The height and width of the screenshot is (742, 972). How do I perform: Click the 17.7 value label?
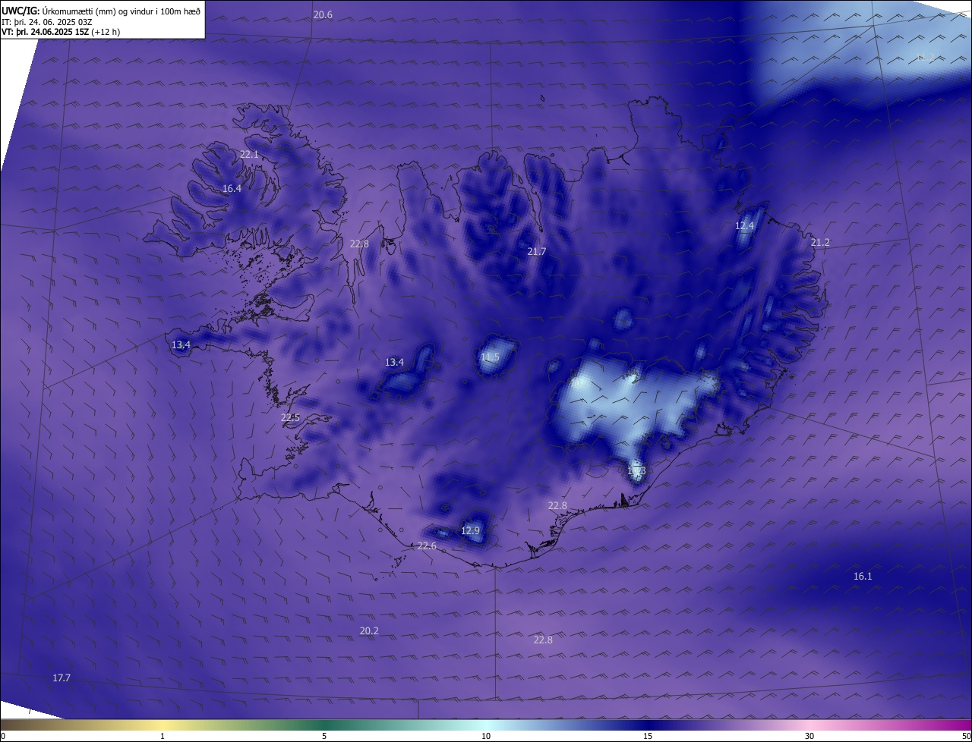pos(62,678)
